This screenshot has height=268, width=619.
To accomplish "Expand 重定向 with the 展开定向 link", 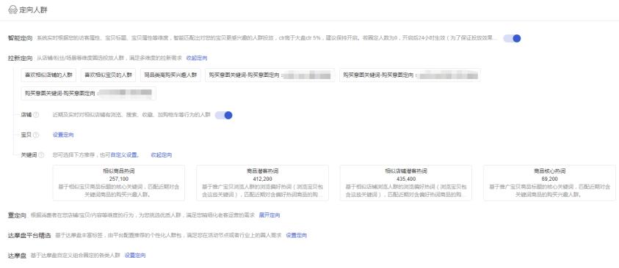I will (x=269, y=215).
